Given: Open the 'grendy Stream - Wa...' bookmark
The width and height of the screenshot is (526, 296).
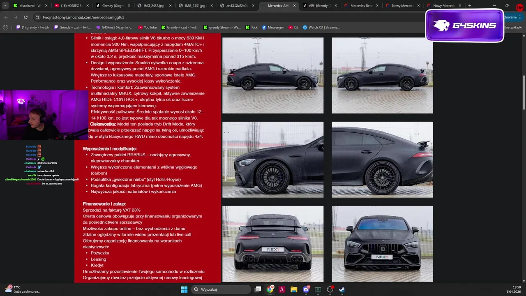Looking at the screenshot, I should 222,27.
